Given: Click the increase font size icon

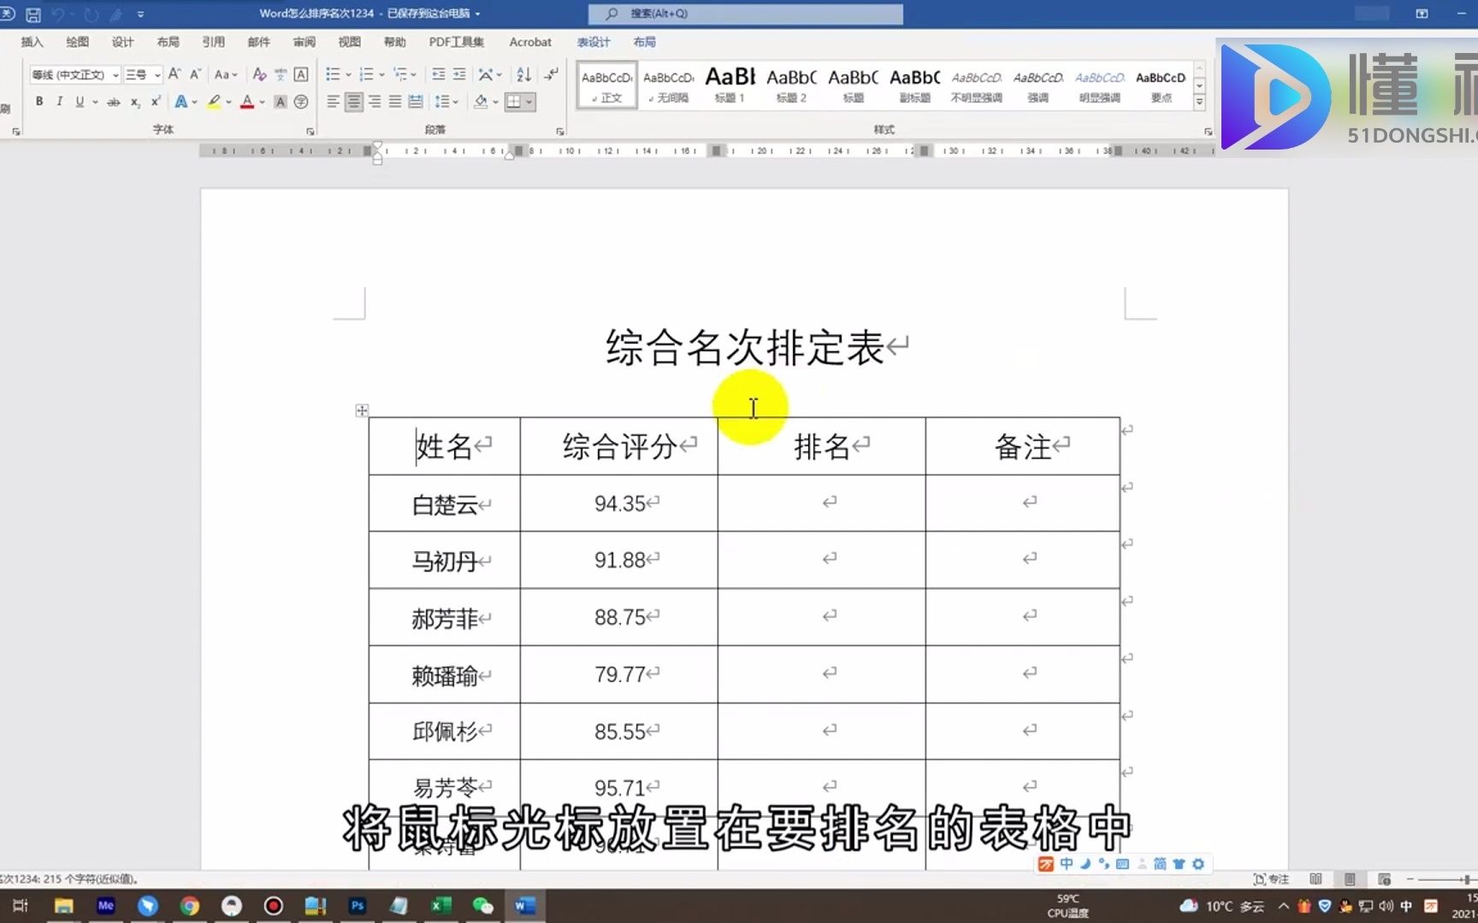Looking at the screenshot, I should pyautogui.click(x=174, y=74).
